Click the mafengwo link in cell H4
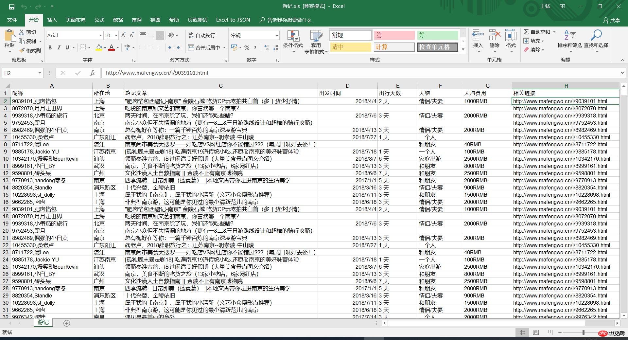Viewport: 628px width, 340px height. [560, 116]
